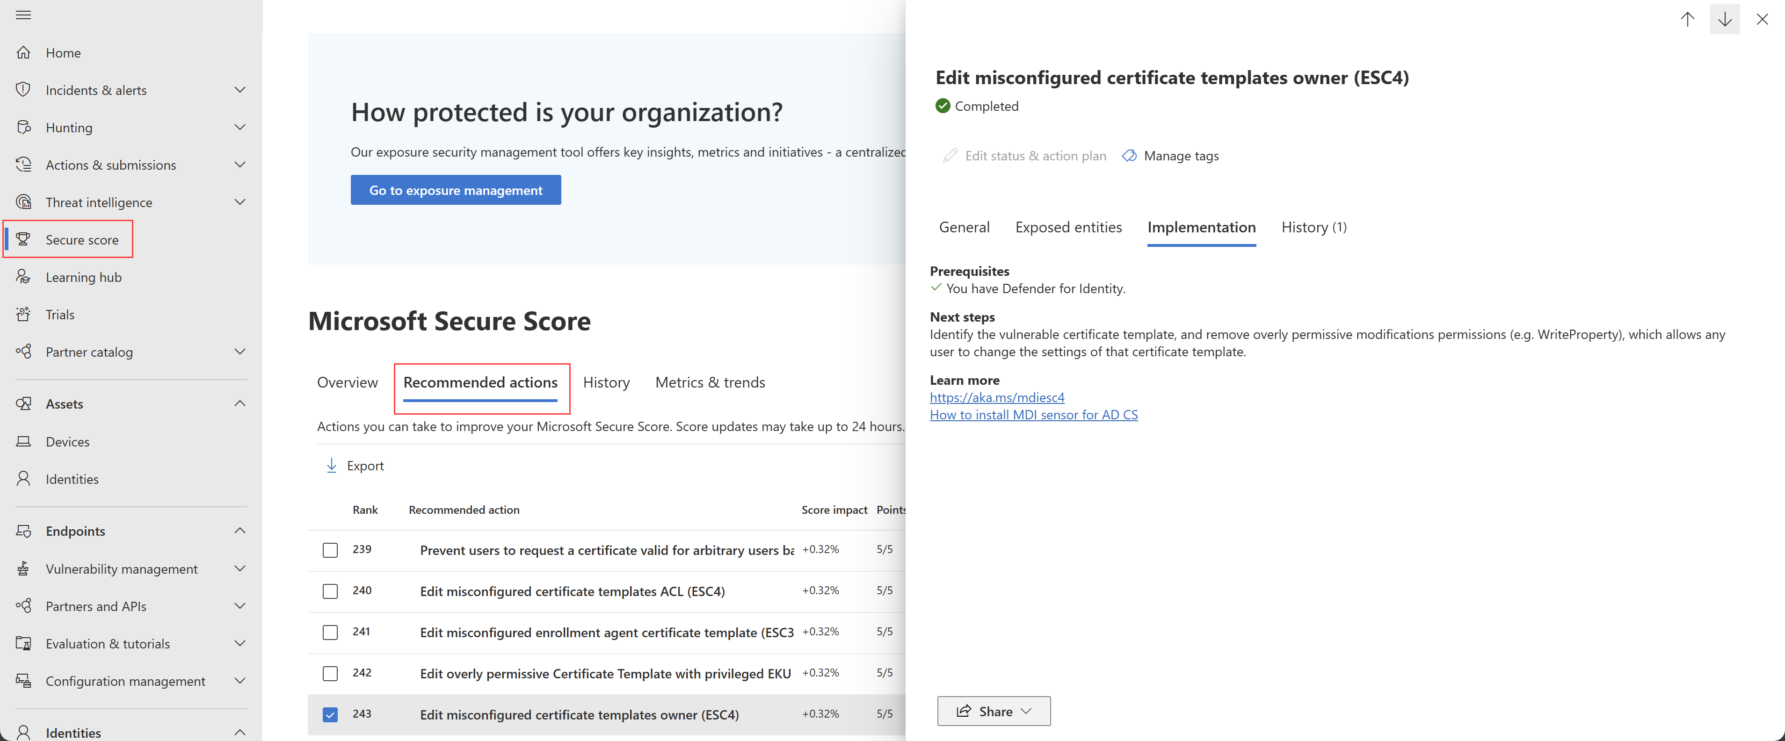
Task: Check the box for rank 239 row
Action: tap(330, 550)
